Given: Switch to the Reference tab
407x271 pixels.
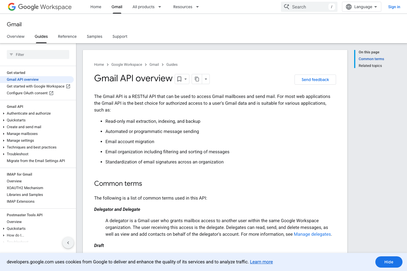Looking at the screenshot, I should 67,36.
